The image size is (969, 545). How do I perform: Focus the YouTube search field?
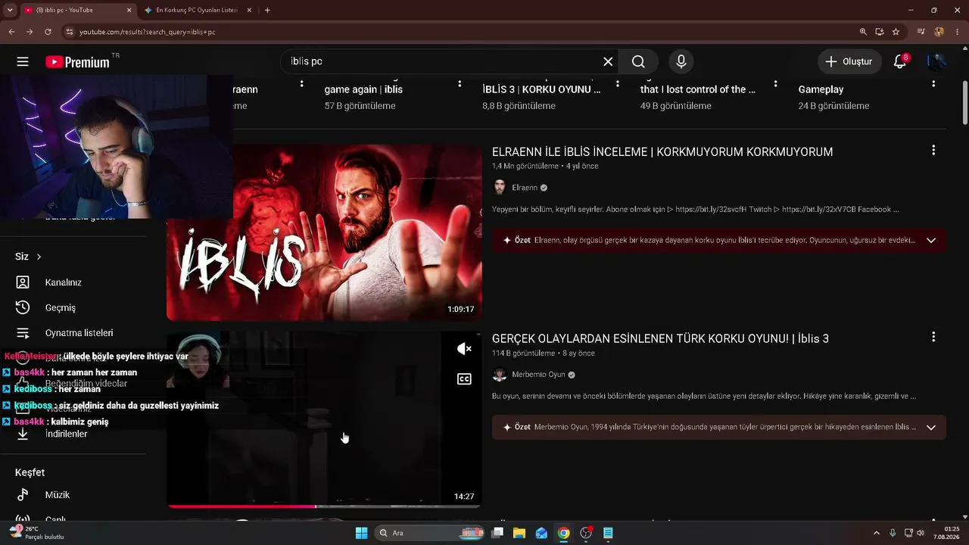click(441, 62)
